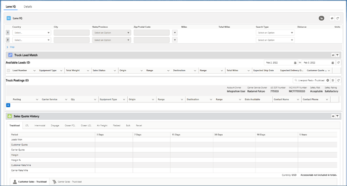The height and width of the screenshot is (186, 347).
Task: Click the Integration User account owner
Action: click(236, 92)
